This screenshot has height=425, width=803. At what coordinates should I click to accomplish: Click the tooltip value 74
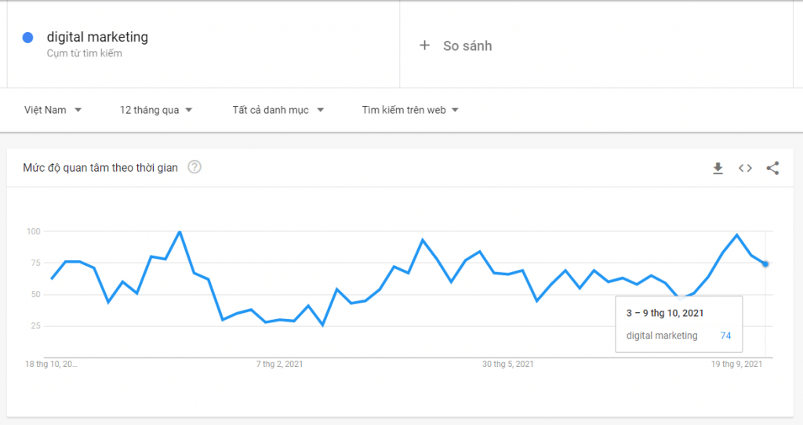725,336
